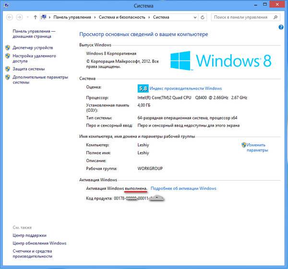This screenshot has height=269, width=288.
Task: Select the WORKGROUP value
Action: [150, 169]
